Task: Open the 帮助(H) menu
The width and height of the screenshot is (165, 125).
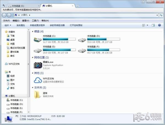Action: click(45, 21)
